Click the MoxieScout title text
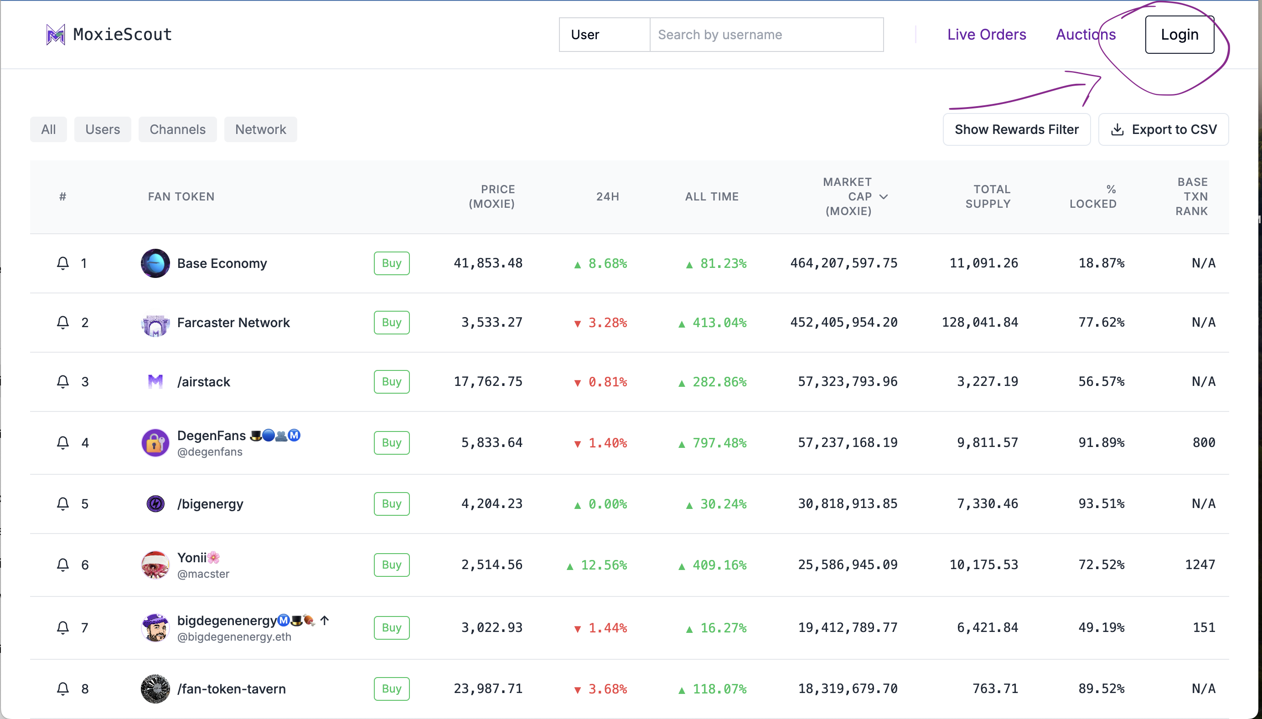 tap(123, 35)
